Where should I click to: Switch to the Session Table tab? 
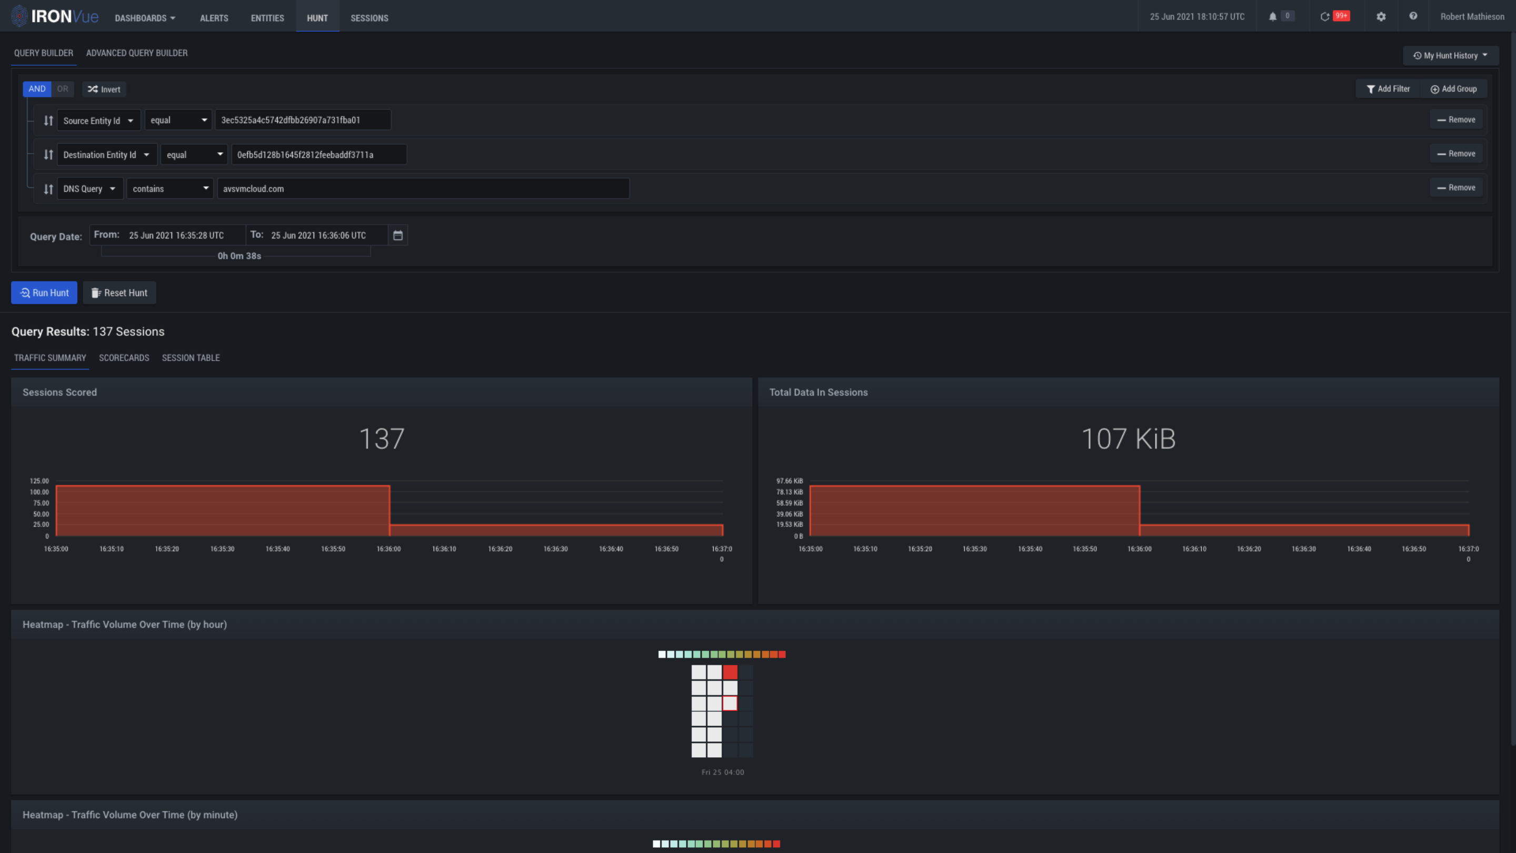click(x=191, y=358)
